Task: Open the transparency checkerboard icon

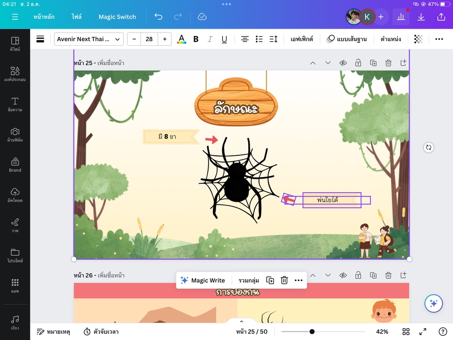Action: pyautogui.click(x=418, y=39)
